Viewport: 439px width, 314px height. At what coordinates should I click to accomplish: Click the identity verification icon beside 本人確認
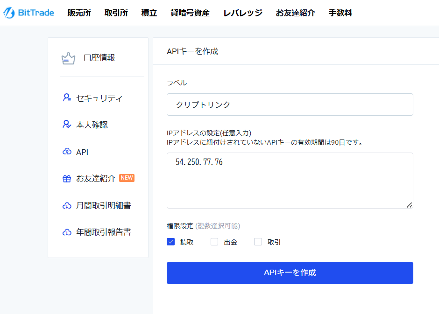tap(67, 125)
